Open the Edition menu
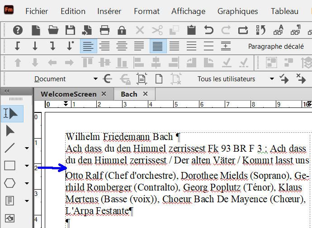 coord(73,11)
